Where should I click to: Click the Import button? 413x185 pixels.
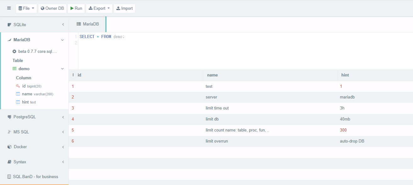click(124, 8)
